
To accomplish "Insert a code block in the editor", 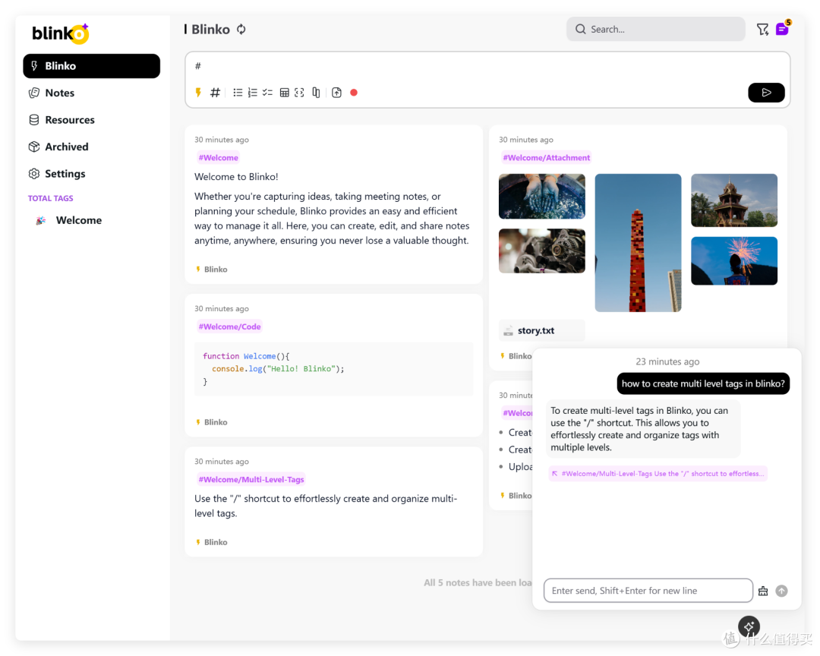I will point(299,93).
